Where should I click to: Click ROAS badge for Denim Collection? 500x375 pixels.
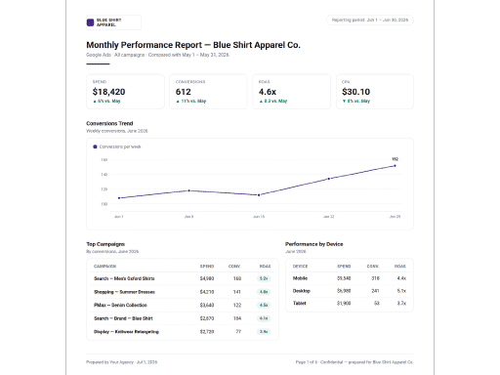coord(264,305)
